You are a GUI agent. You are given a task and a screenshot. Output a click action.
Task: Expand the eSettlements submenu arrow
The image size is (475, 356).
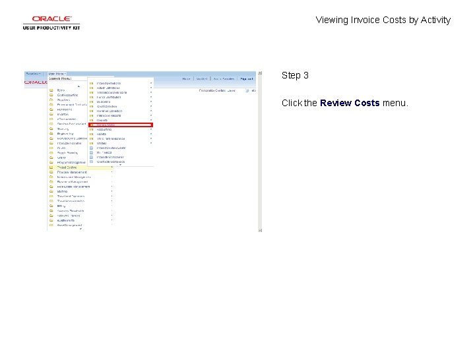[111, 220]
